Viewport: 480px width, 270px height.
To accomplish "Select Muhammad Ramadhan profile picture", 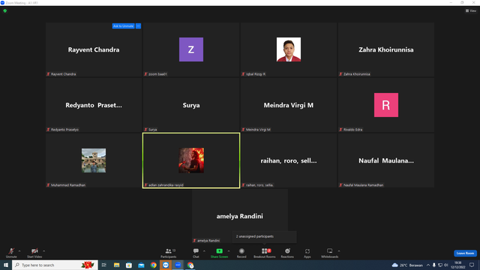I will coord(94,160).
